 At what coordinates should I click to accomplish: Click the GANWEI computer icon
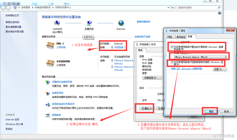(x=57, y=23)
